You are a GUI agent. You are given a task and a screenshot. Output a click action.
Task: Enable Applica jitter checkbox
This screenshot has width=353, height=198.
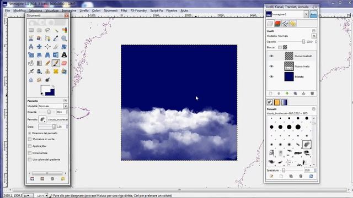[x=30, y=146]
